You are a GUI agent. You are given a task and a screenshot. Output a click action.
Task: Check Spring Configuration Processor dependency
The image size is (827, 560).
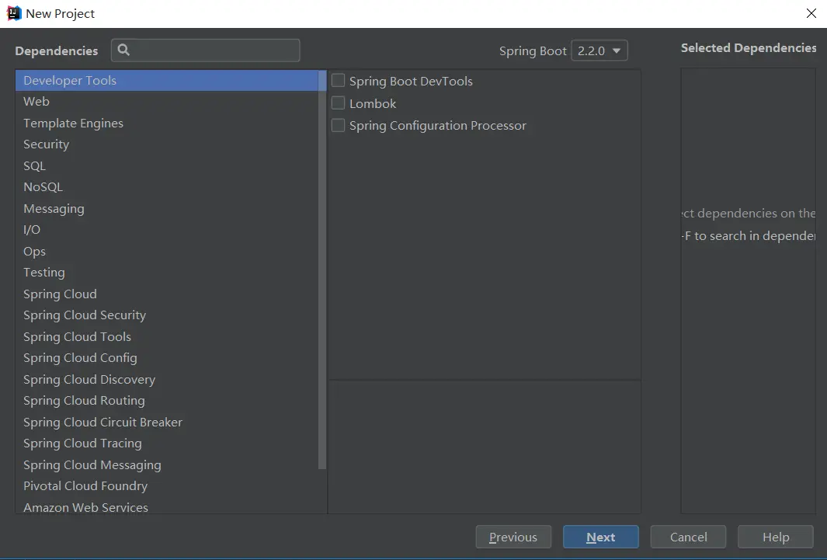[x=338, y=126]
